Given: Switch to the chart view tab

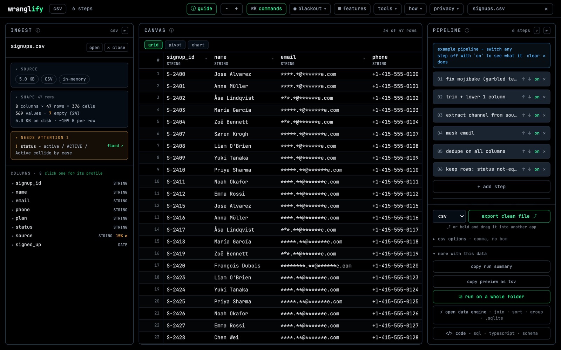Looking at the screenshot, I should 198,45.
